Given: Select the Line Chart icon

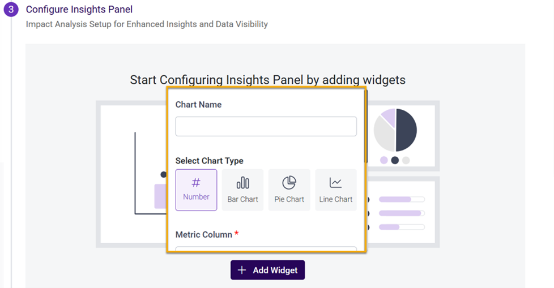Looking at the screenshot, I should tap(336, 182).
